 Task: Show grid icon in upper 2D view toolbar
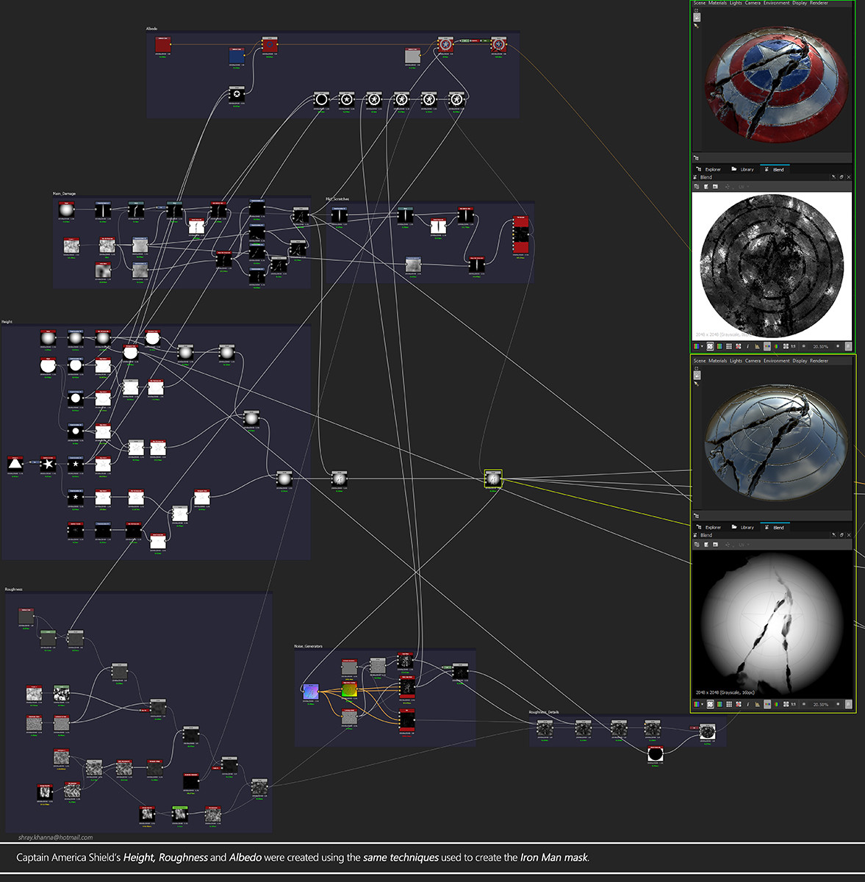coord(729,346)
